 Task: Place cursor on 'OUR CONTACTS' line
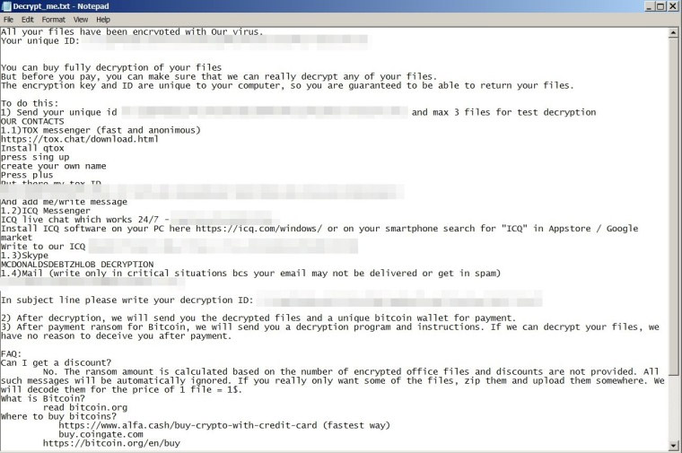(x=32, y=121)
